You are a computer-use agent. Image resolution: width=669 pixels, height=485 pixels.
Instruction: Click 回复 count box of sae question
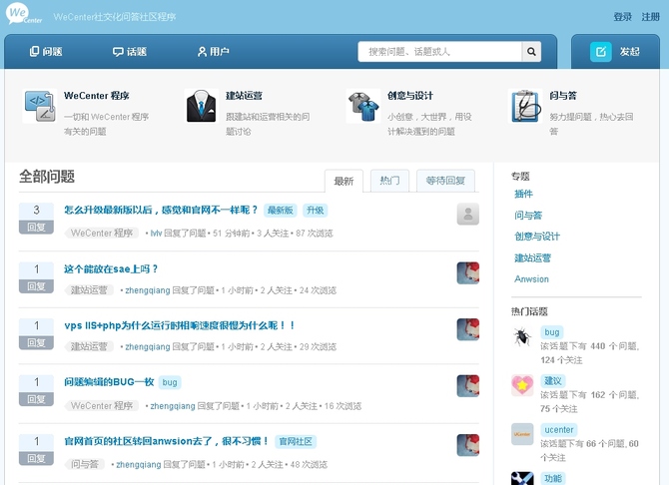[x=36, y=277]
